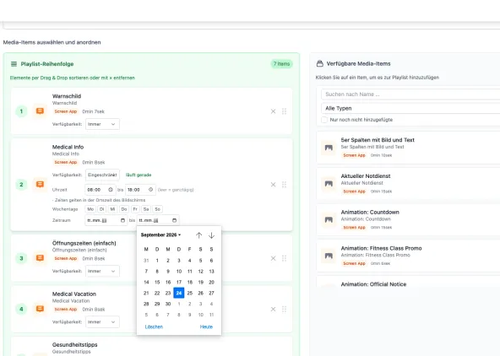Check 'Nur noch nicht hinzugefügte' checkbox
Viewport: 500px width, 356px height.
click(324, 120)
